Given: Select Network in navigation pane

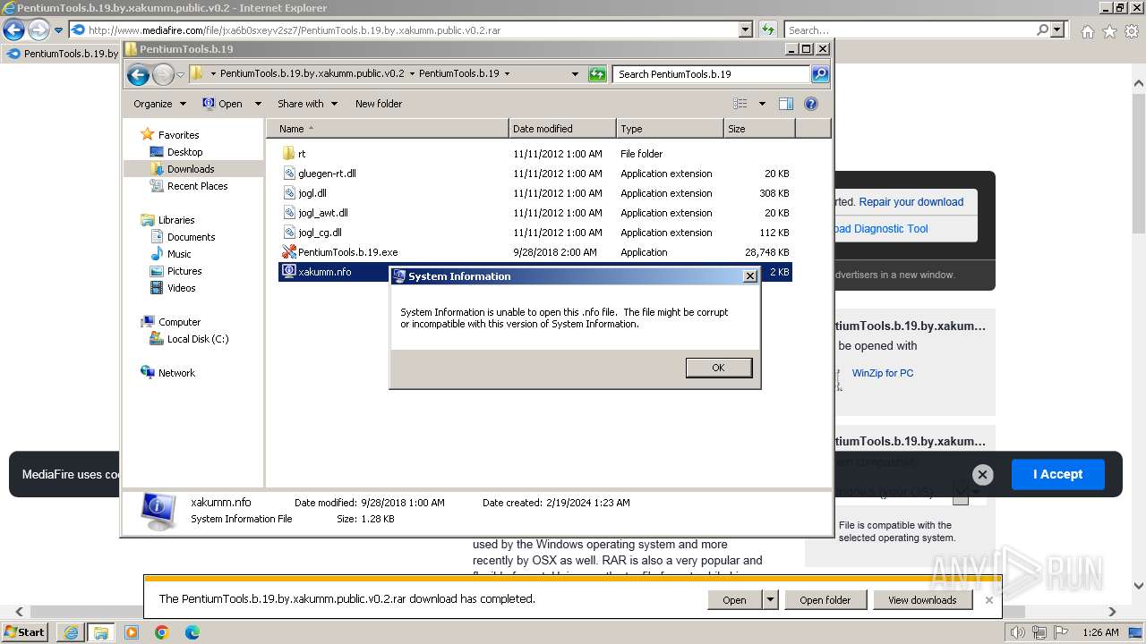Looking at the screenshot, I should point(176,373).
